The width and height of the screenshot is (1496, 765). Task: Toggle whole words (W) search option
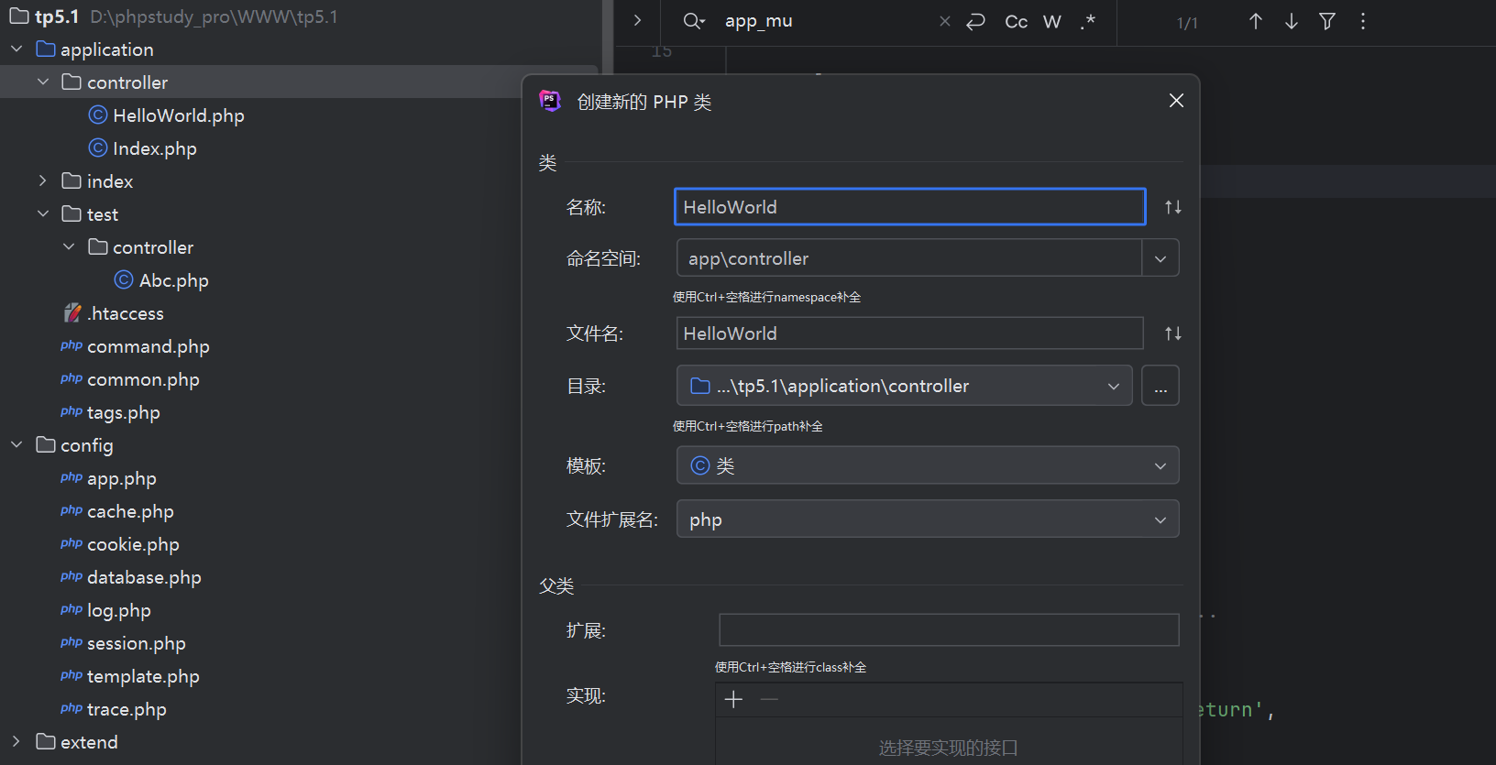1052,22
